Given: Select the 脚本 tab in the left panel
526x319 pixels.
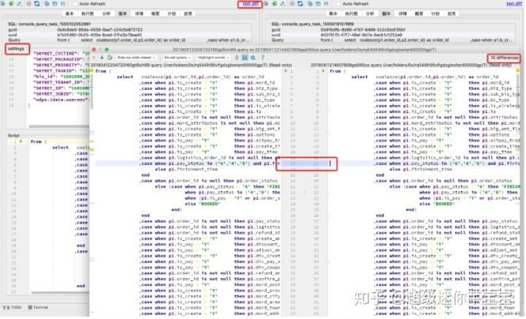Looking at the screenshot, I should [x=123, y=14].
